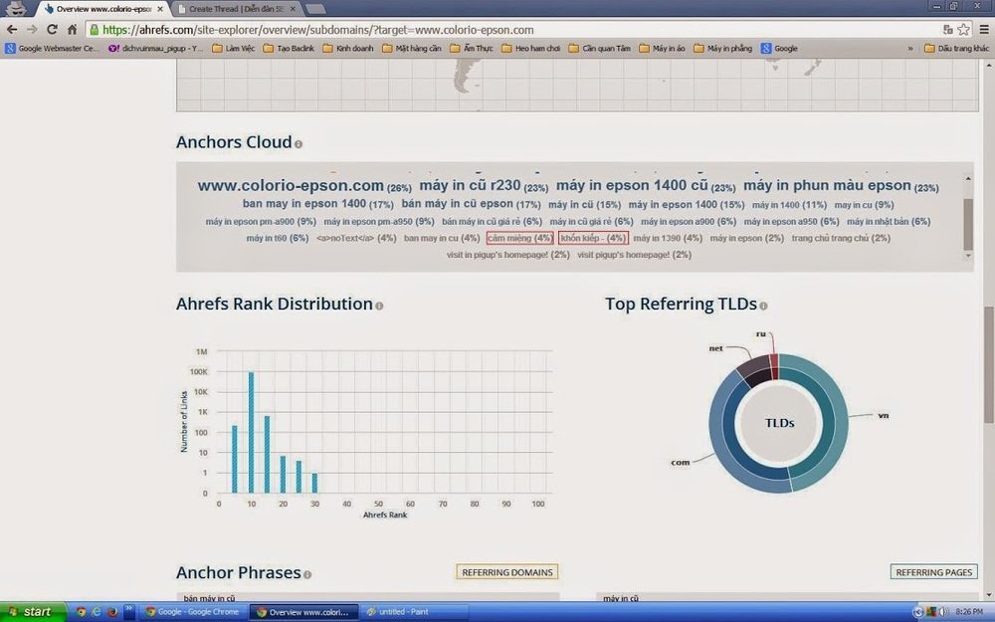Open the Máy in phẳng bookmark folder
Screen dimensions: 995x622
click(x=722, y=48)
